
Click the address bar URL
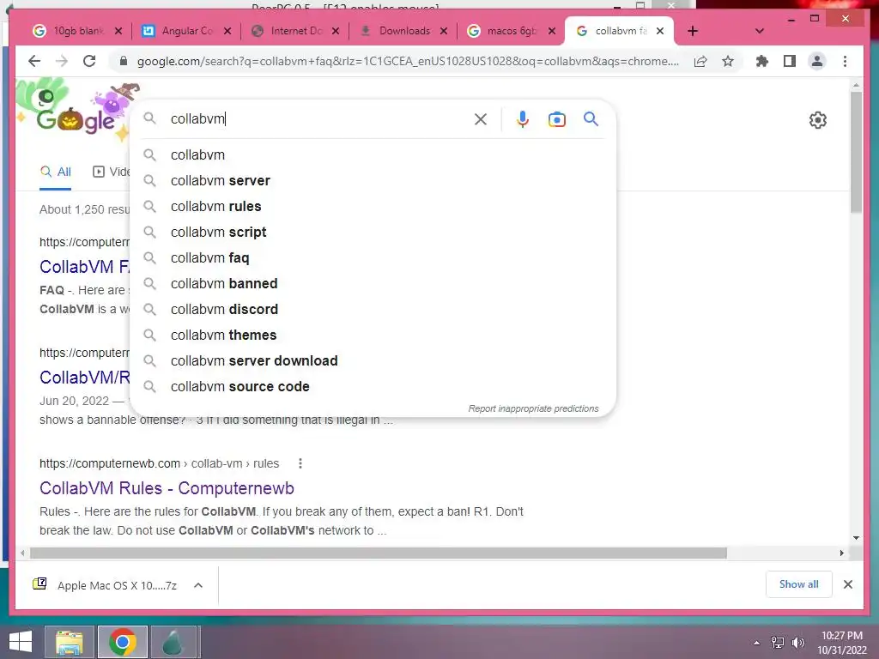(408, 61)
